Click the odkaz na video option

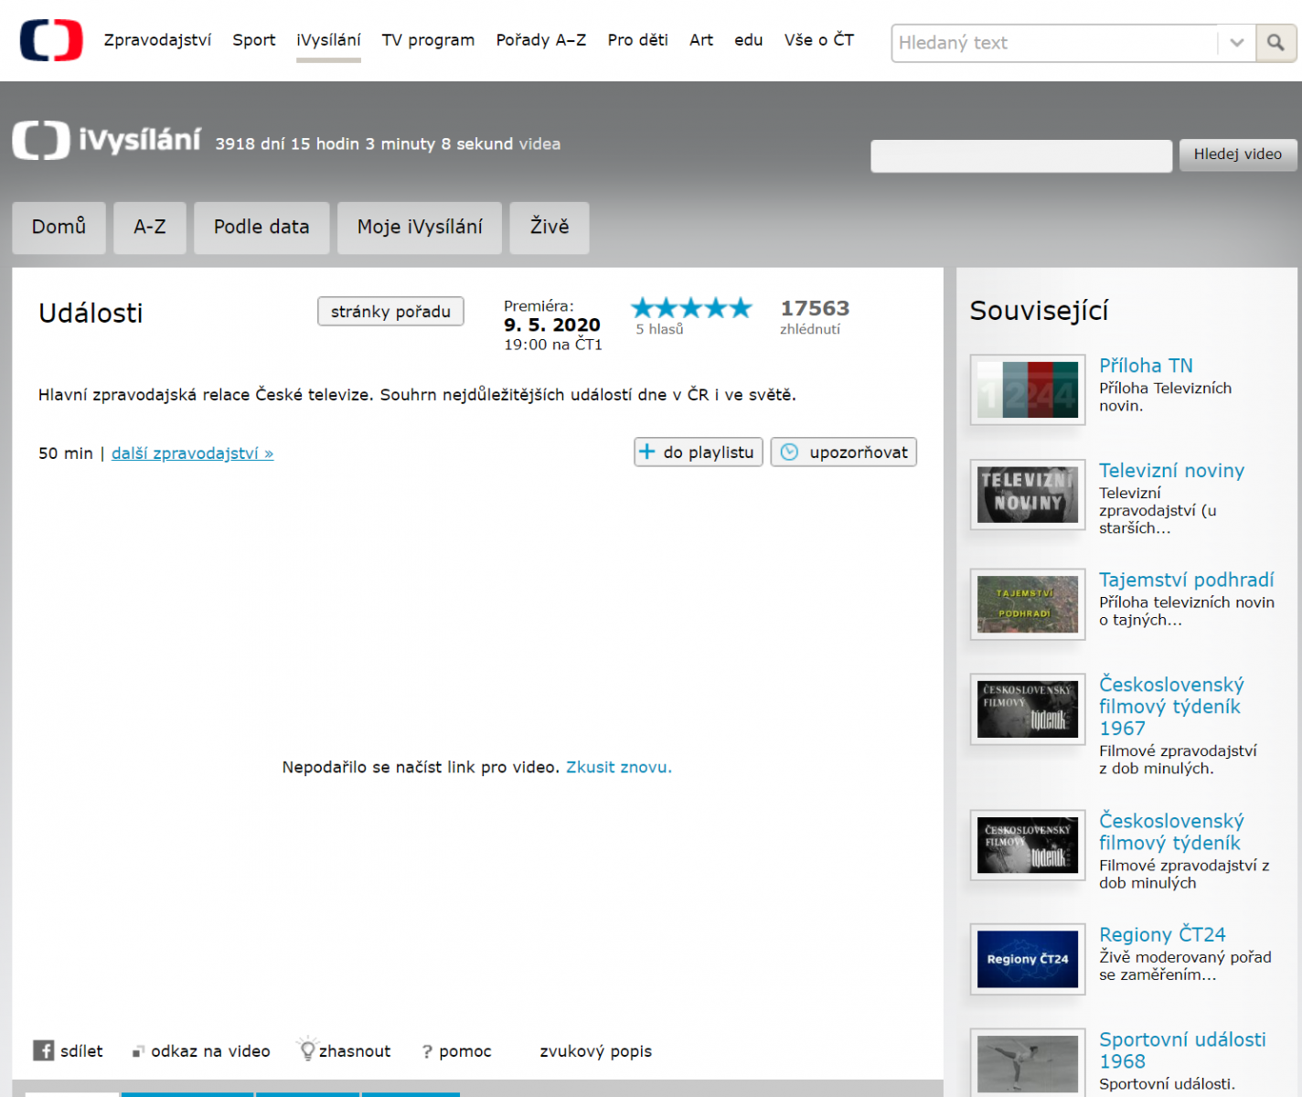[209, 1051]
